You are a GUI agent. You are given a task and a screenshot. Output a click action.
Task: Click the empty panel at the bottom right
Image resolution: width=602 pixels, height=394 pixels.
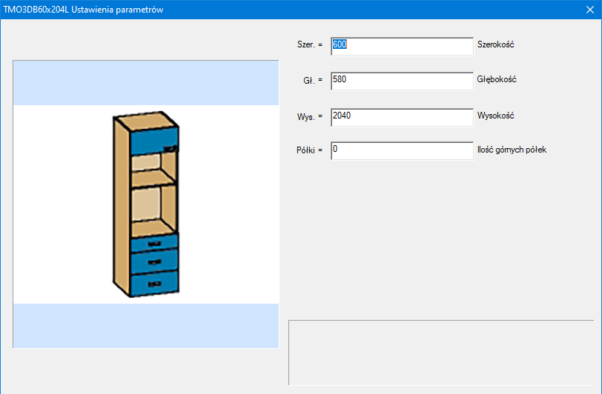(440, 352)
